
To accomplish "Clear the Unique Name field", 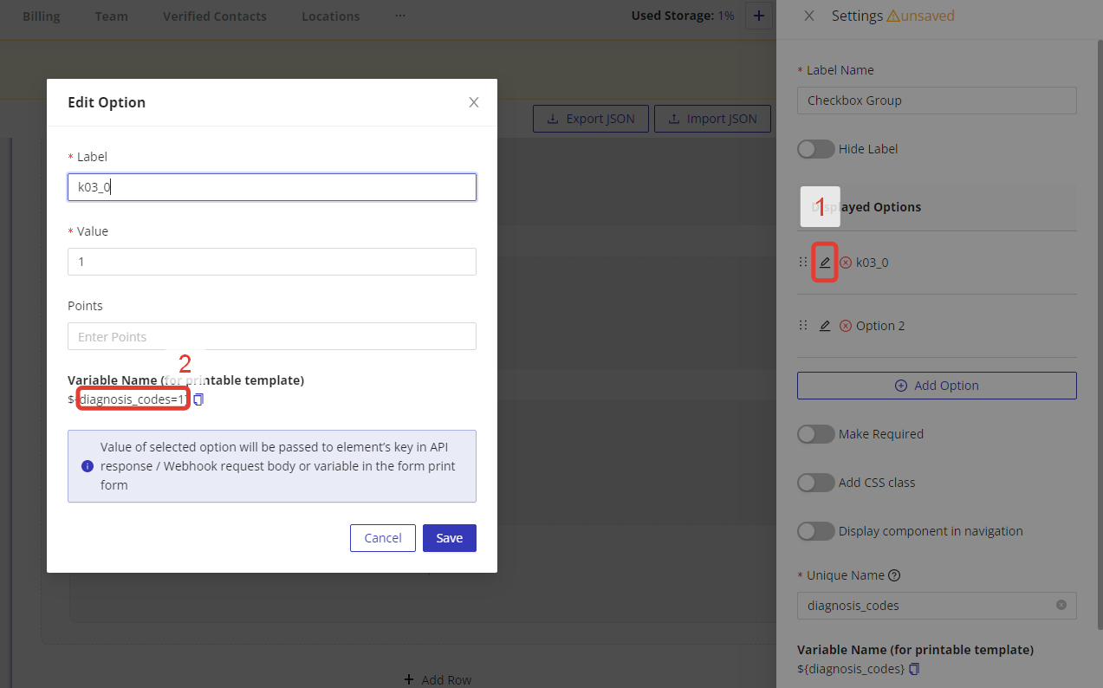I will pyautogui.click(x=1061, y=605).
